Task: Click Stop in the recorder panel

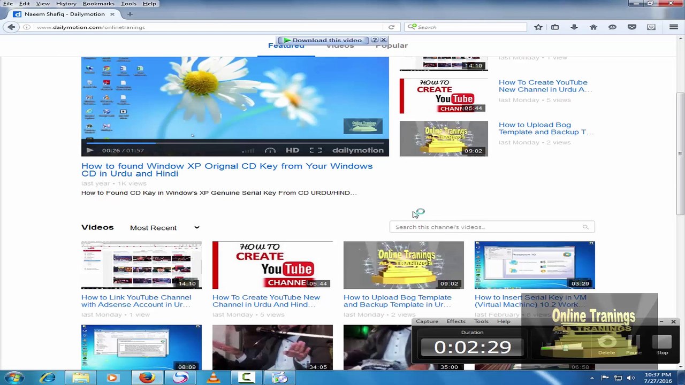Action: (662, 345)
